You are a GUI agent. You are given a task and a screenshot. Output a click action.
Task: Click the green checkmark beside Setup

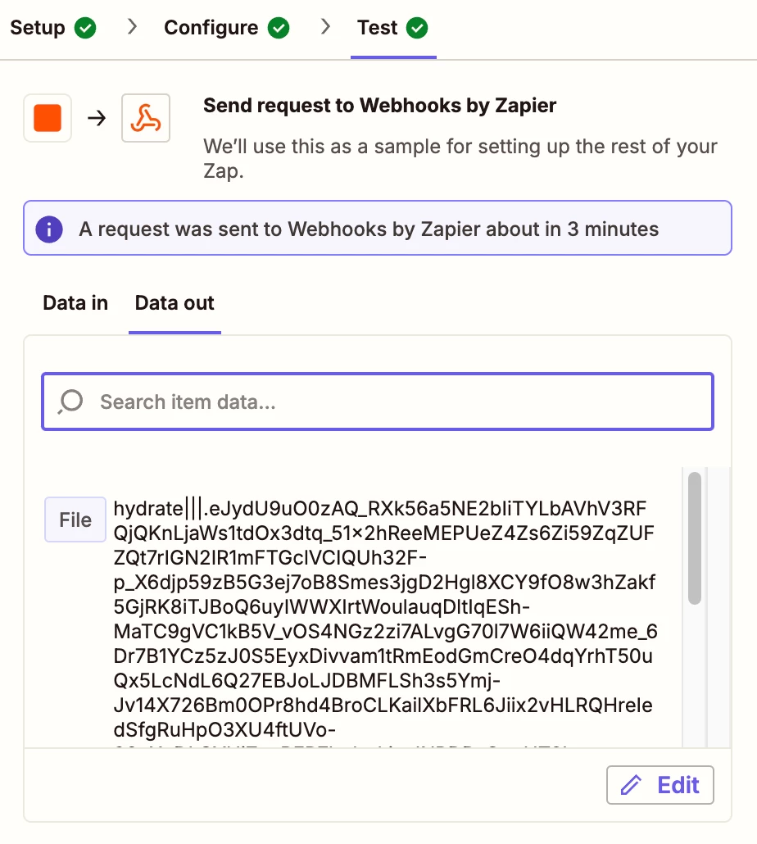(x=85, y=28)
